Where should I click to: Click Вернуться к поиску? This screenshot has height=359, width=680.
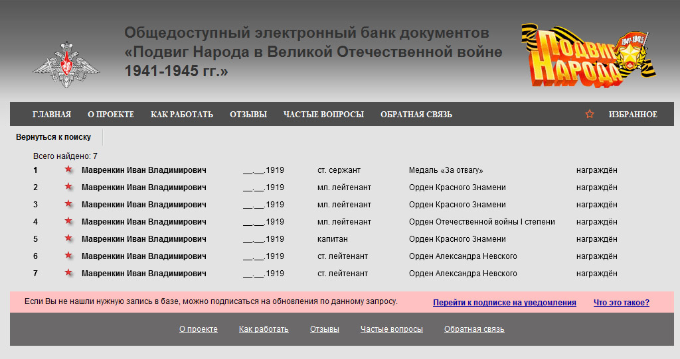pos(54,138)
